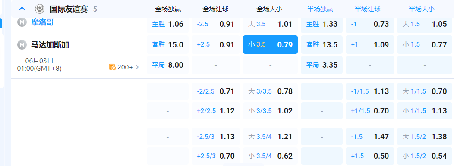Choose half-time +1/1.5 at 0.70
The image size is (454, 166).
(370, 111)
